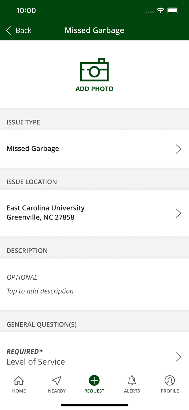189x410 pixels.
Task: Open the Home tab house icon
Action: pos(19,380)
